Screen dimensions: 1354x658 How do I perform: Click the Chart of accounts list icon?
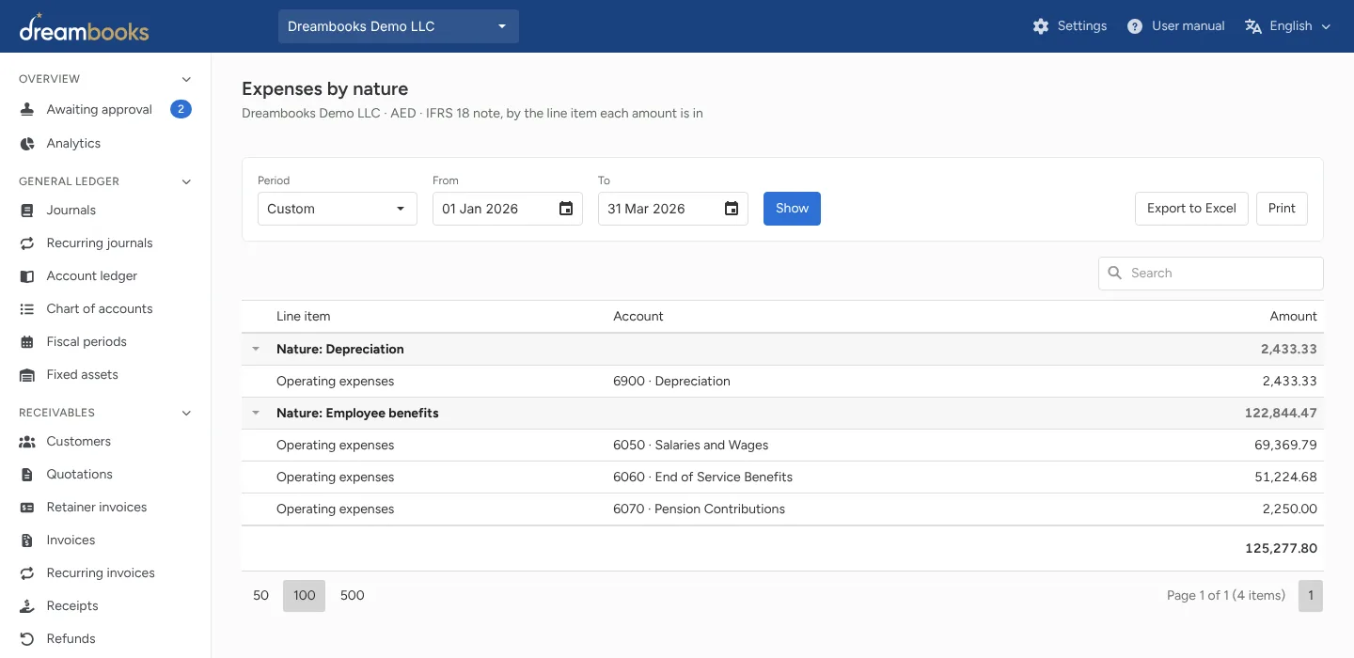(x=27, y=309)
